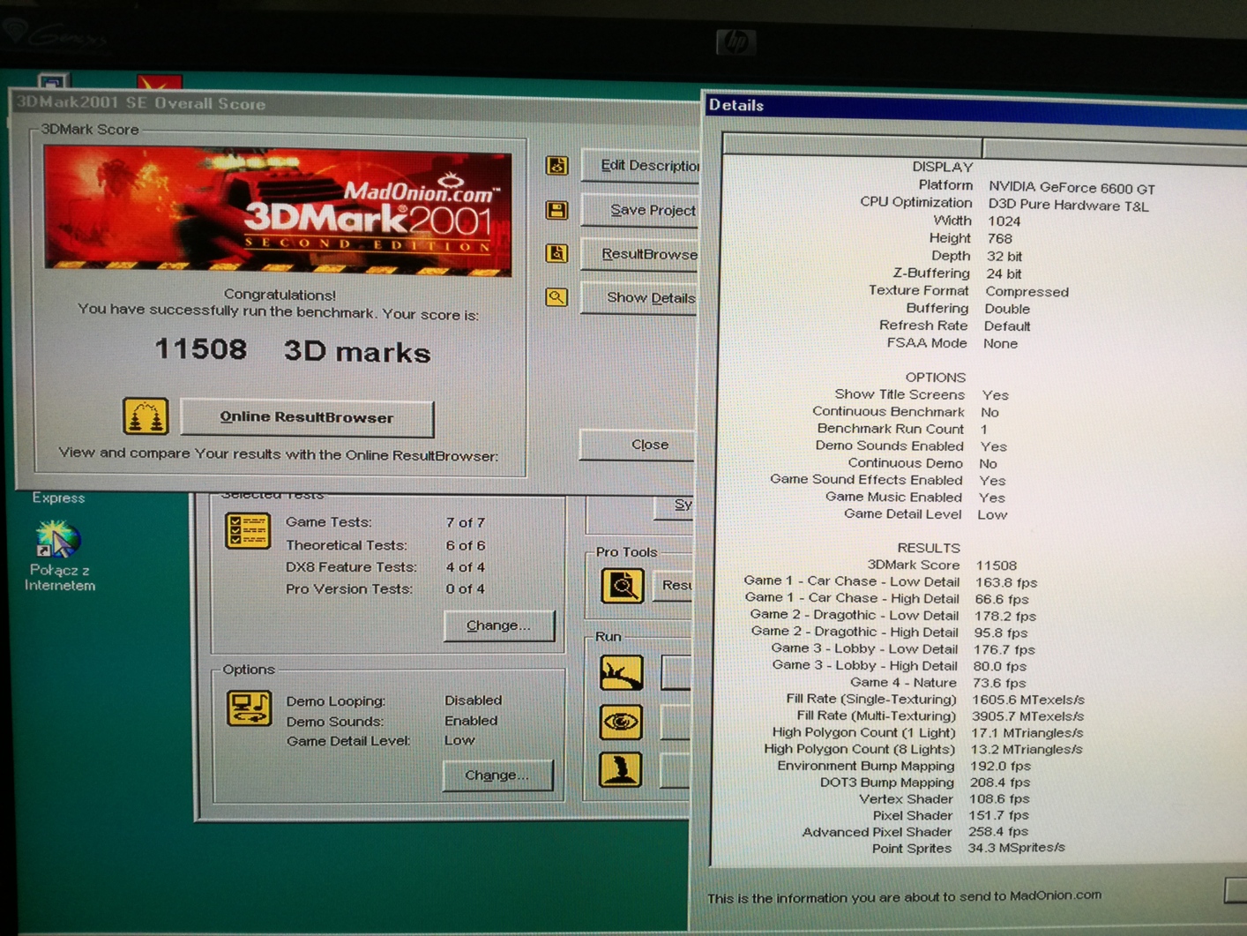Click the Online ResultBrowser podium icon
Viewport: 1247px width, 936px height.
tap(146, 416)
